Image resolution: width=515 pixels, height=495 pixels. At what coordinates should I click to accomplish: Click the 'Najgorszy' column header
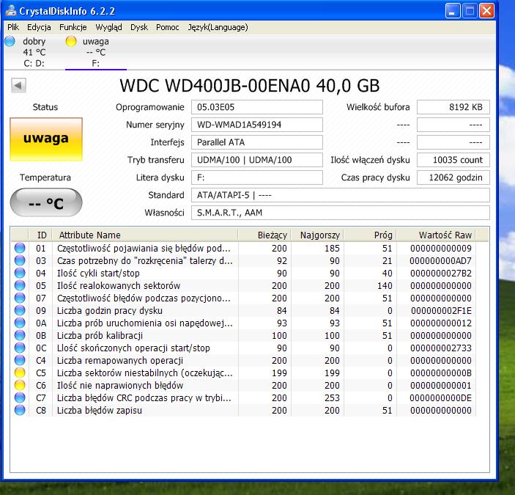pos(317,235)
